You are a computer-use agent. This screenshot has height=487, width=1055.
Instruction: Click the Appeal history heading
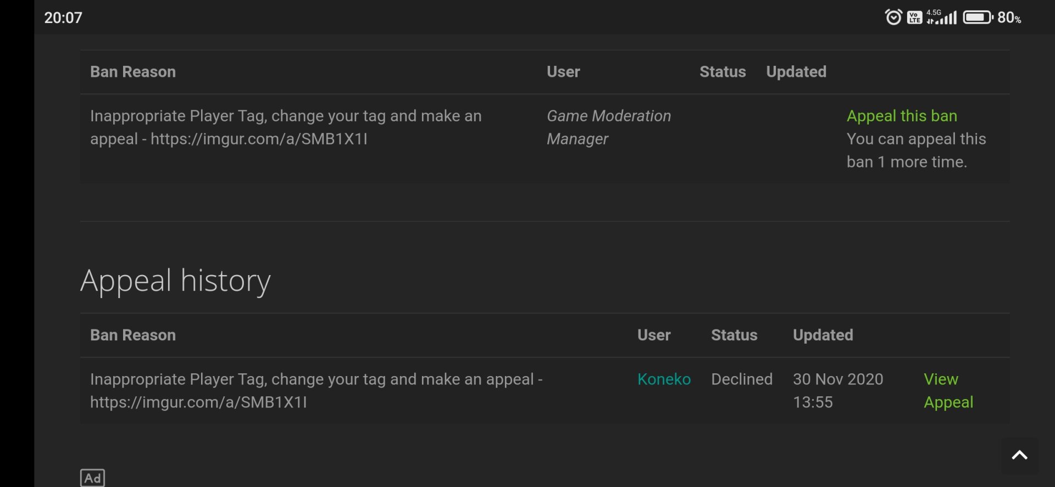coord(175,281)
